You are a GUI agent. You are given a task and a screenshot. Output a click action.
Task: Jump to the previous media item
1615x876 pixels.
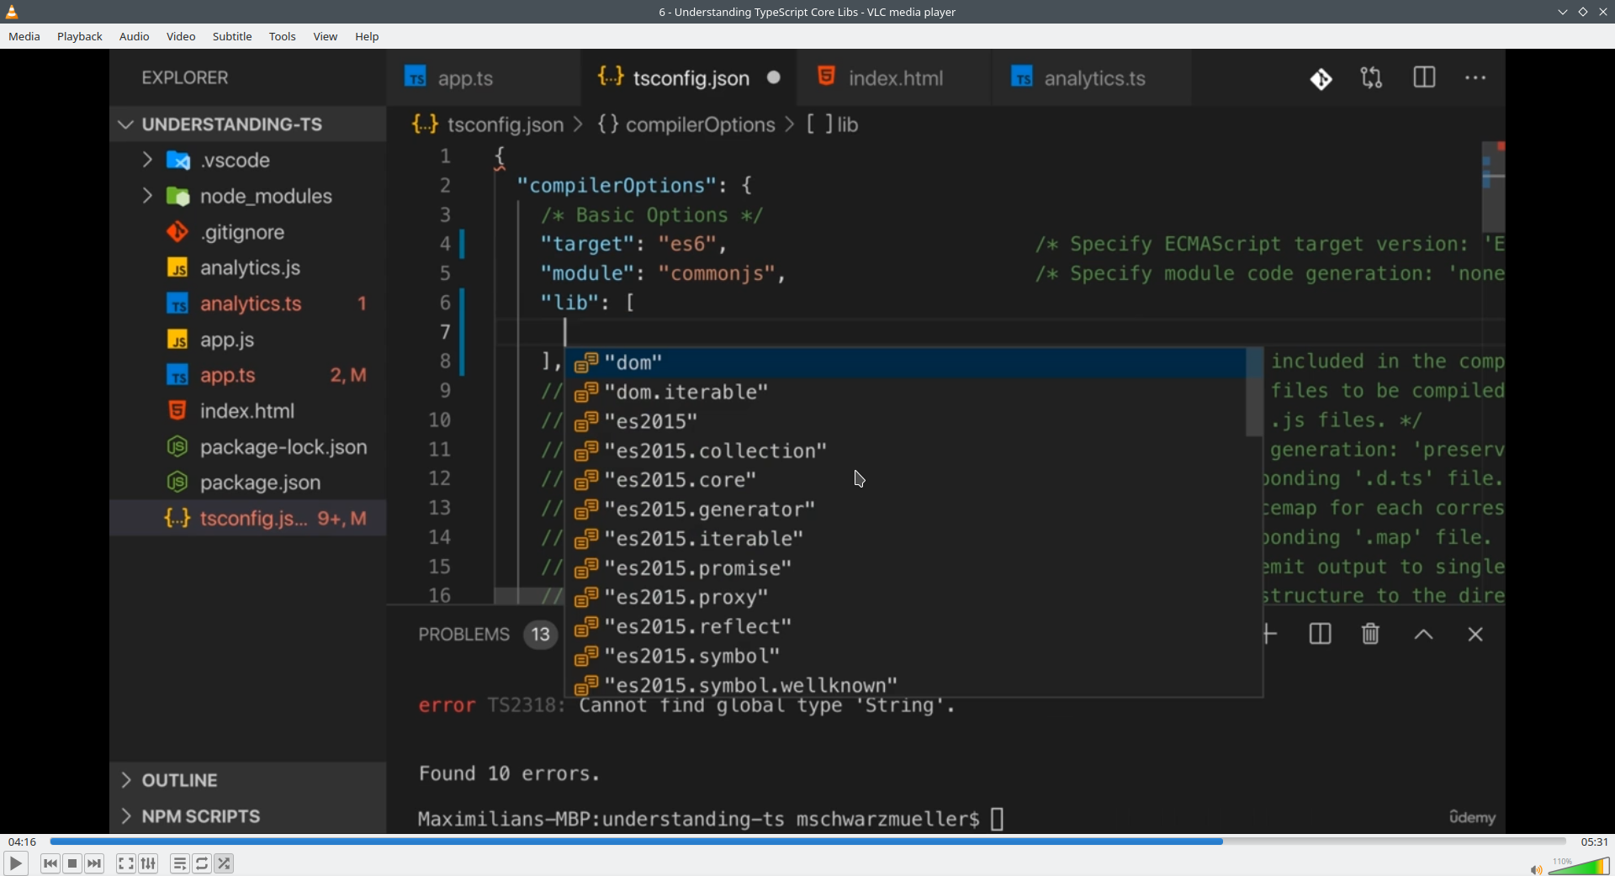coord(50,863)
